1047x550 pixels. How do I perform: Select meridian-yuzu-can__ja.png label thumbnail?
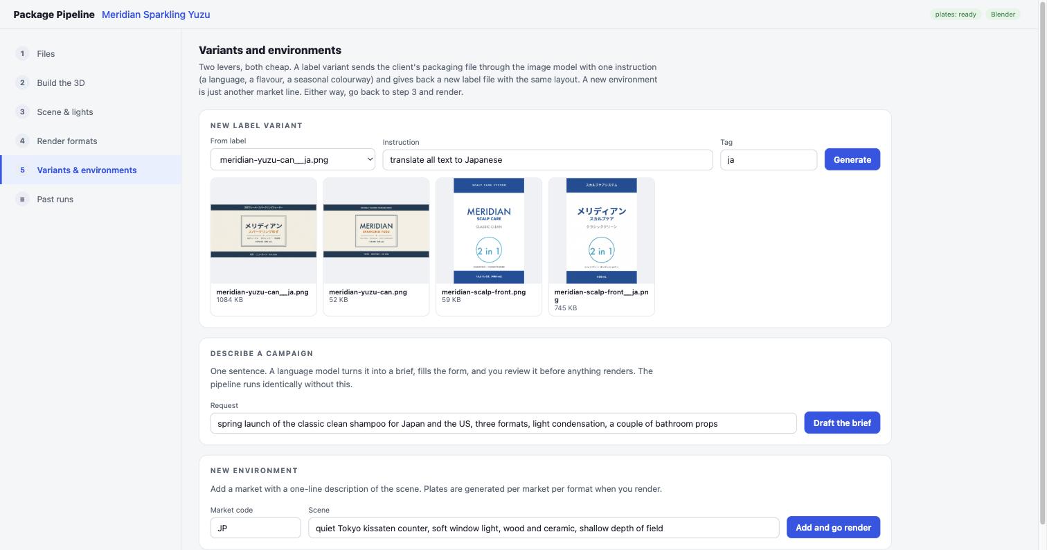(264, 247)
